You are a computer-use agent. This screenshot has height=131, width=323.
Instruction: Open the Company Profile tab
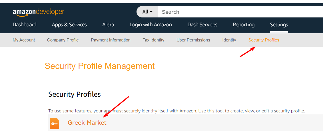tap(63, 40)
